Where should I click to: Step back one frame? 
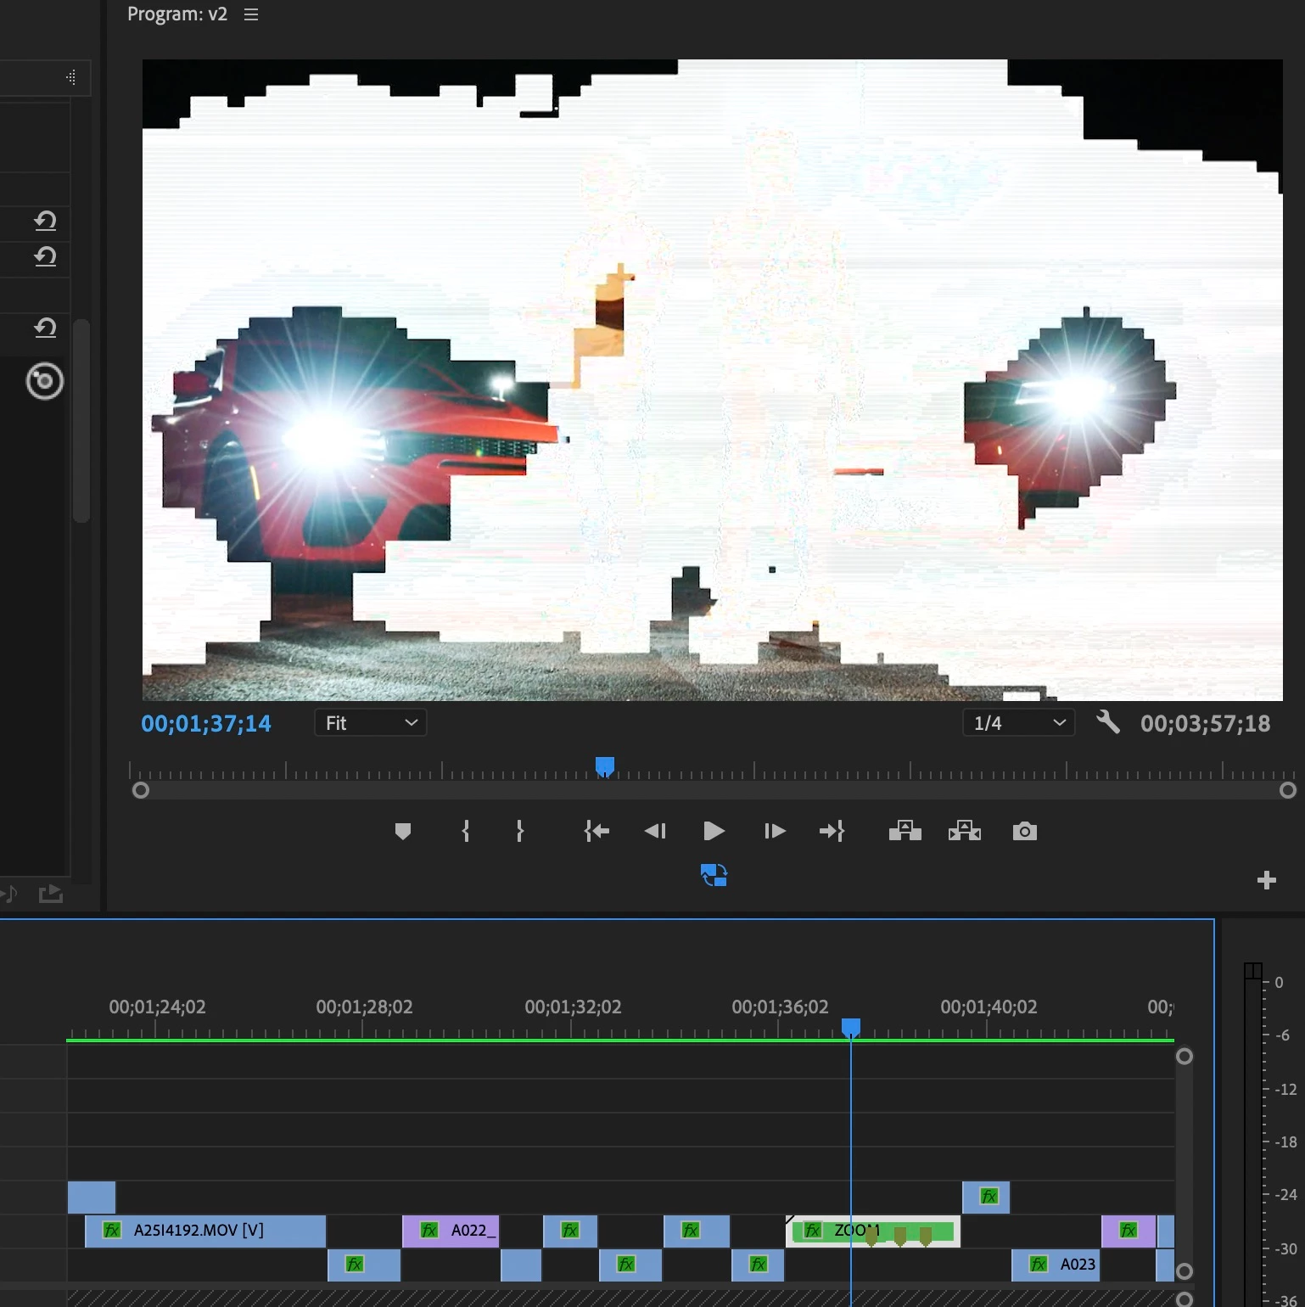click(x=655, y=831)
